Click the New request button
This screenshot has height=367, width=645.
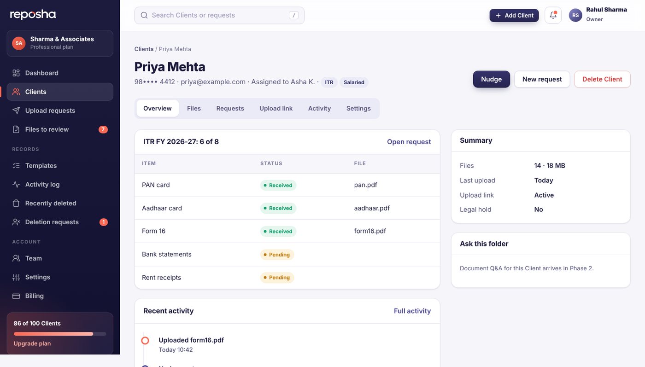tap(542, 79)
